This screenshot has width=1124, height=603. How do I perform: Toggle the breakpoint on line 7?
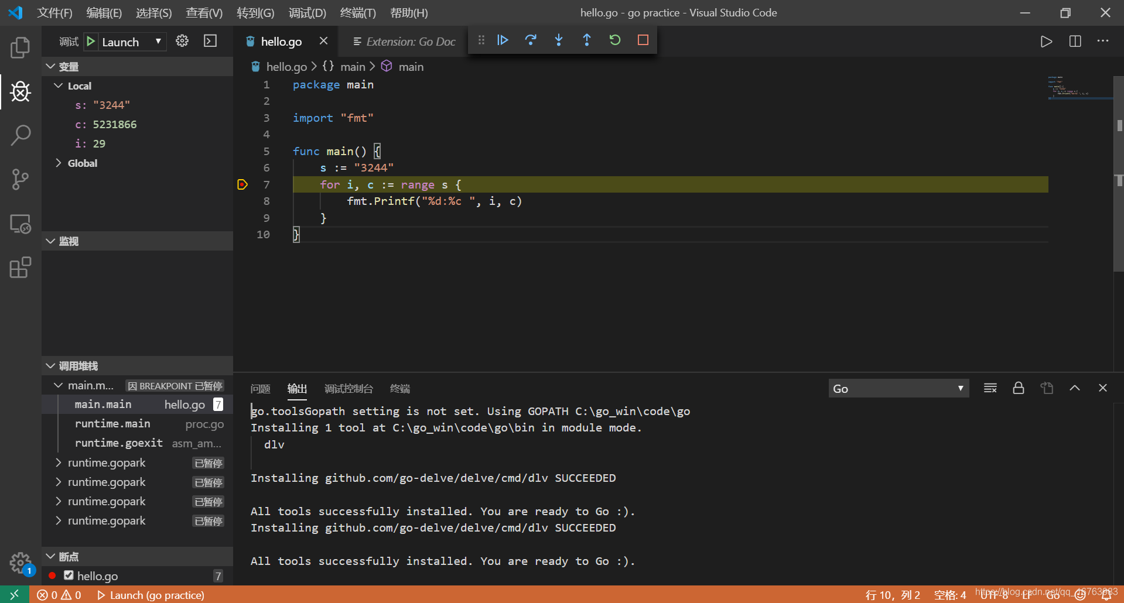tap(242, 184)
